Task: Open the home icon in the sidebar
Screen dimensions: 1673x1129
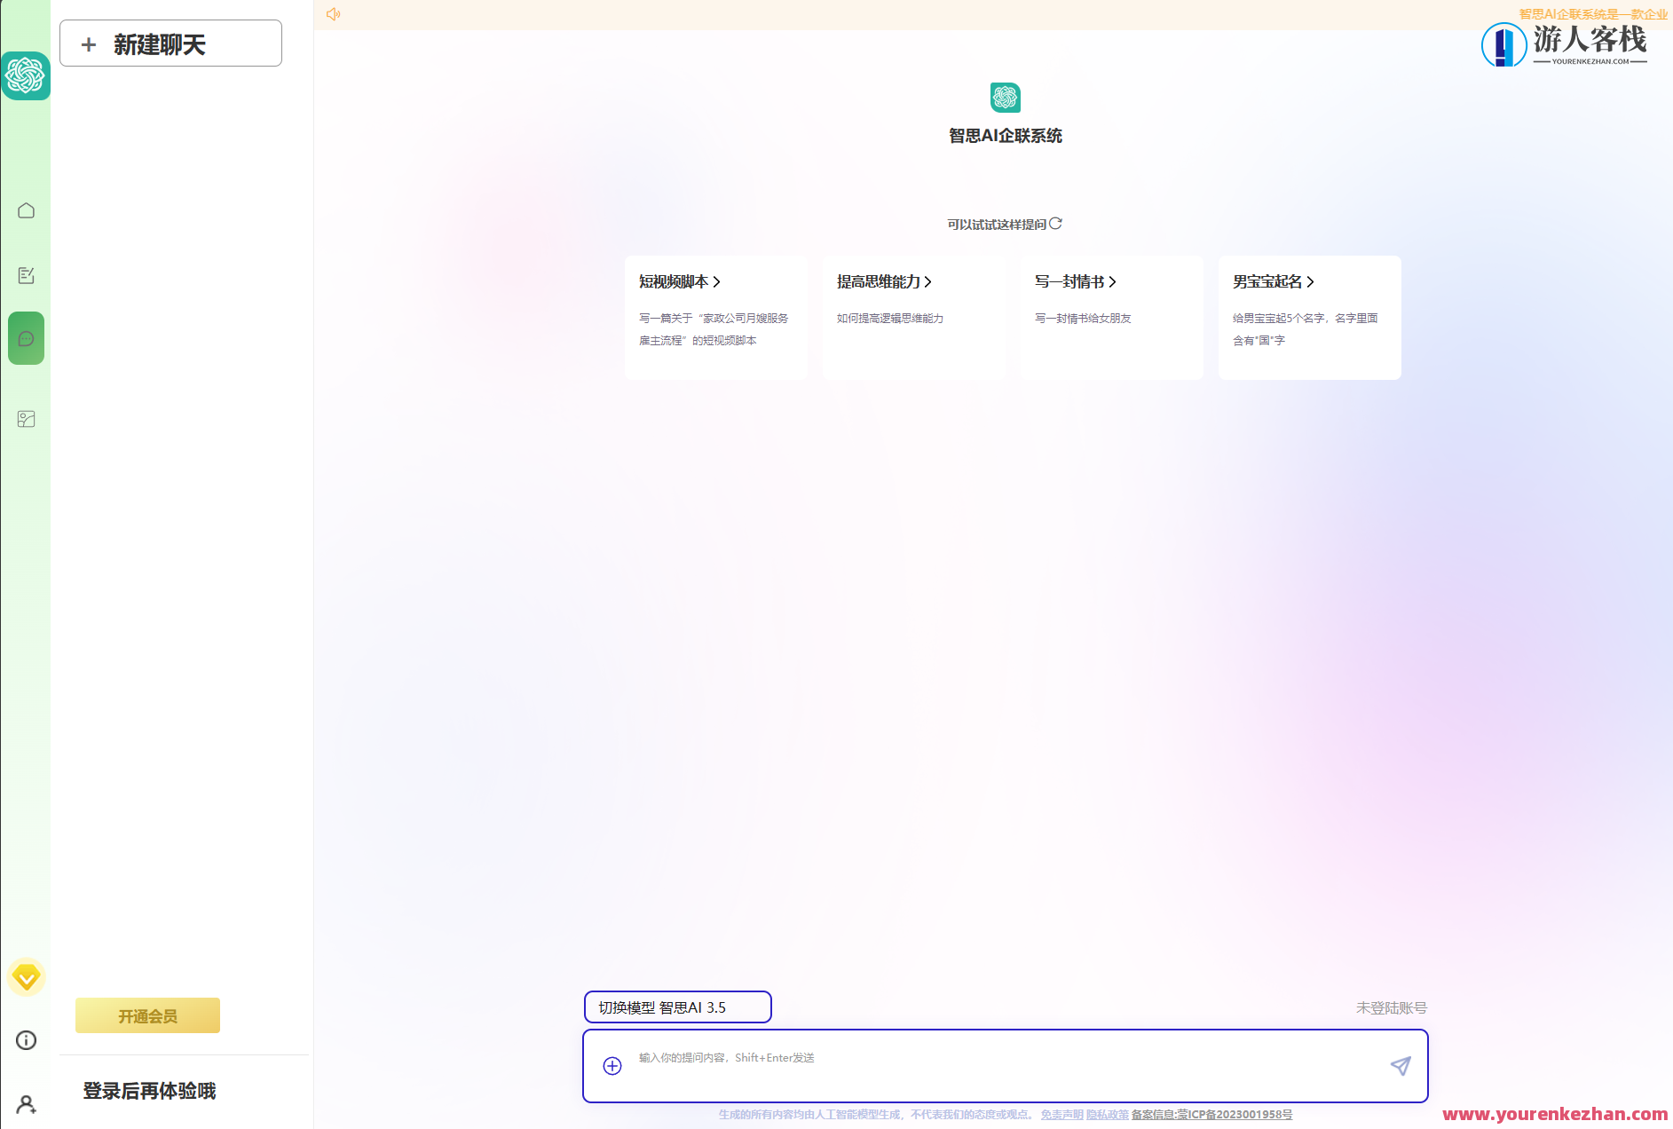Action: (26, 210)
